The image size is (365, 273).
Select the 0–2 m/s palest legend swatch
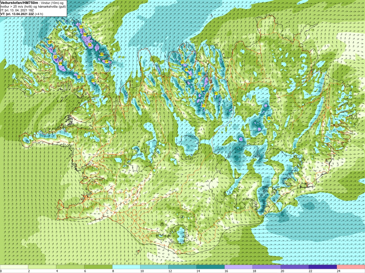coord(14,267)
